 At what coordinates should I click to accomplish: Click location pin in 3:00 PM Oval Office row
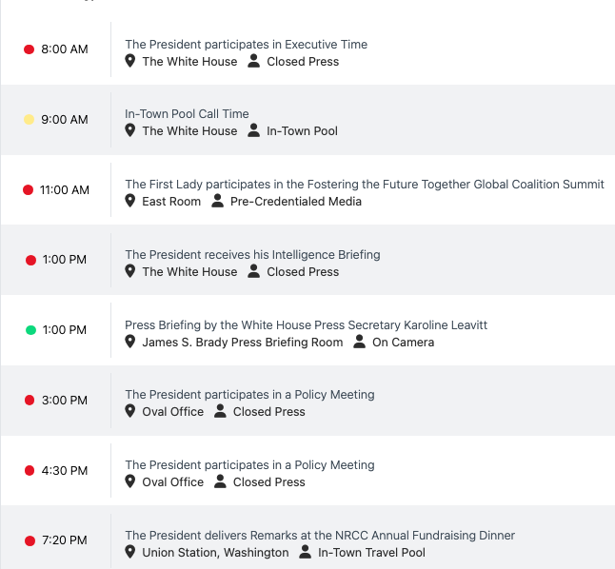pyautogui.click(x=130, y=411)
